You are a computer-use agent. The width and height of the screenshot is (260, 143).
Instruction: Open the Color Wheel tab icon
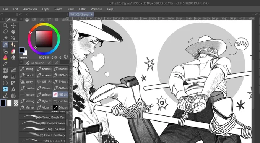pyautogui.click(x=27, y=20)
